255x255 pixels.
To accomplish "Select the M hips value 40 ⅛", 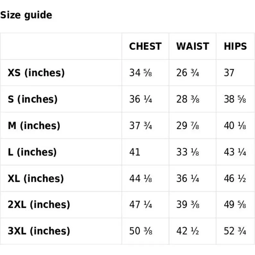I will pyautogui.click(x=235, y=126).
